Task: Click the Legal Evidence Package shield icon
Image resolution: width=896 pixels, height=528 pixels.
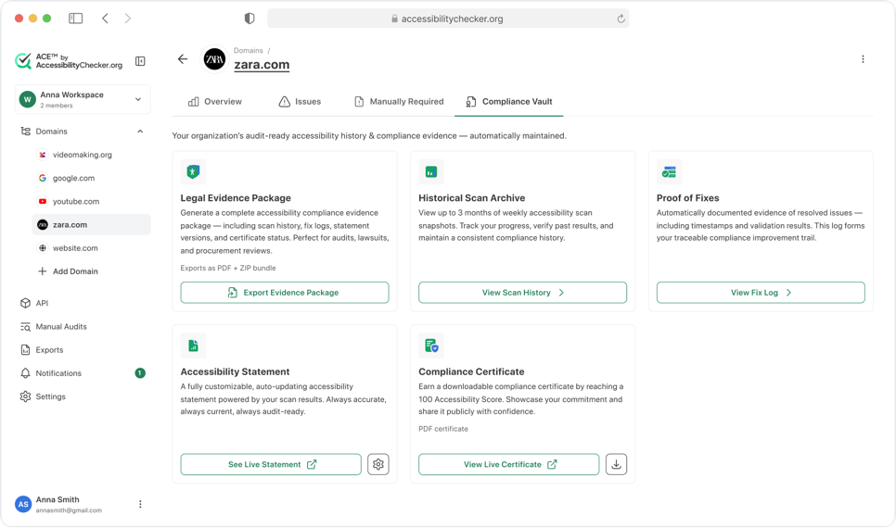Action: tap(193, 171)
